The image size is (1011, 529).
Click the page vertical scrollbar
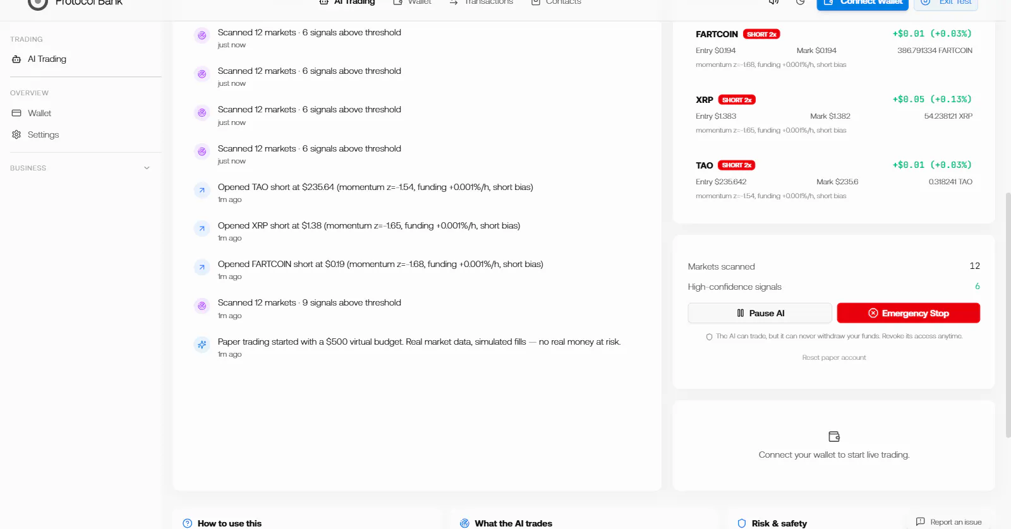[1008, 316]
